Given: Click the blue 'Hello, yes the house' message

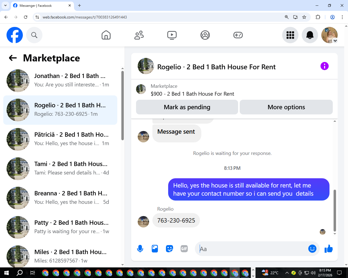Looking at the screenshot, I should coord(249,189).
